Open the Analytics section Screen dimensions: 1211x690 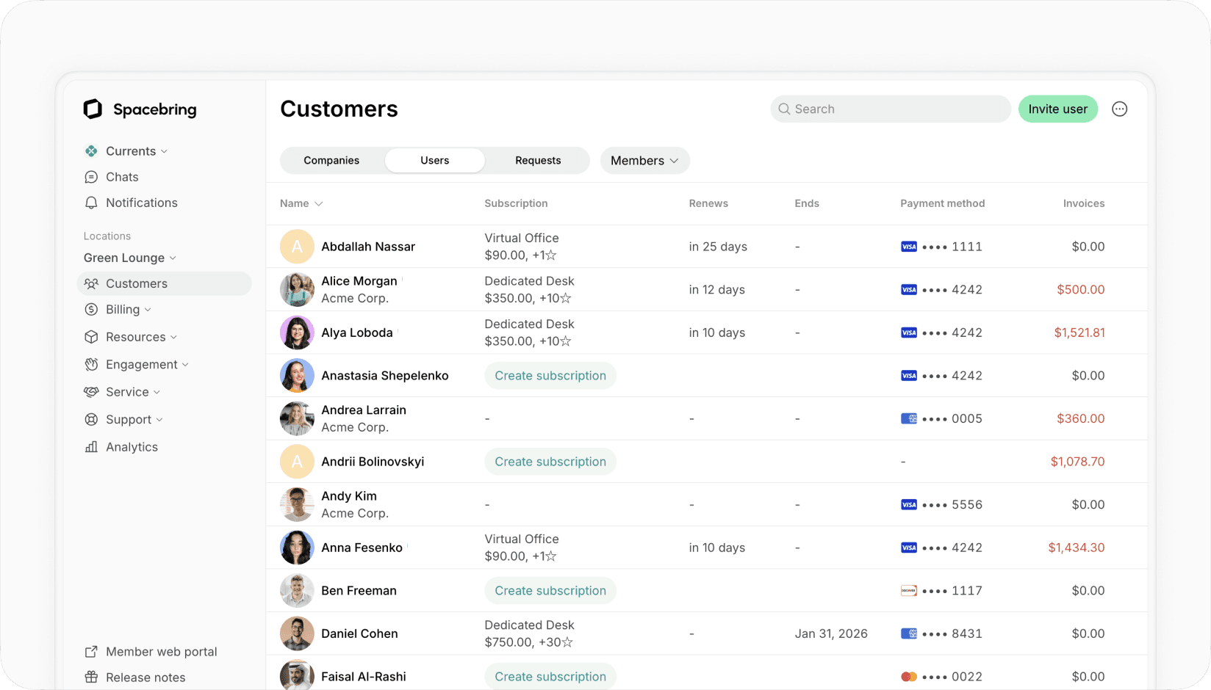click(x=132, y=446)
